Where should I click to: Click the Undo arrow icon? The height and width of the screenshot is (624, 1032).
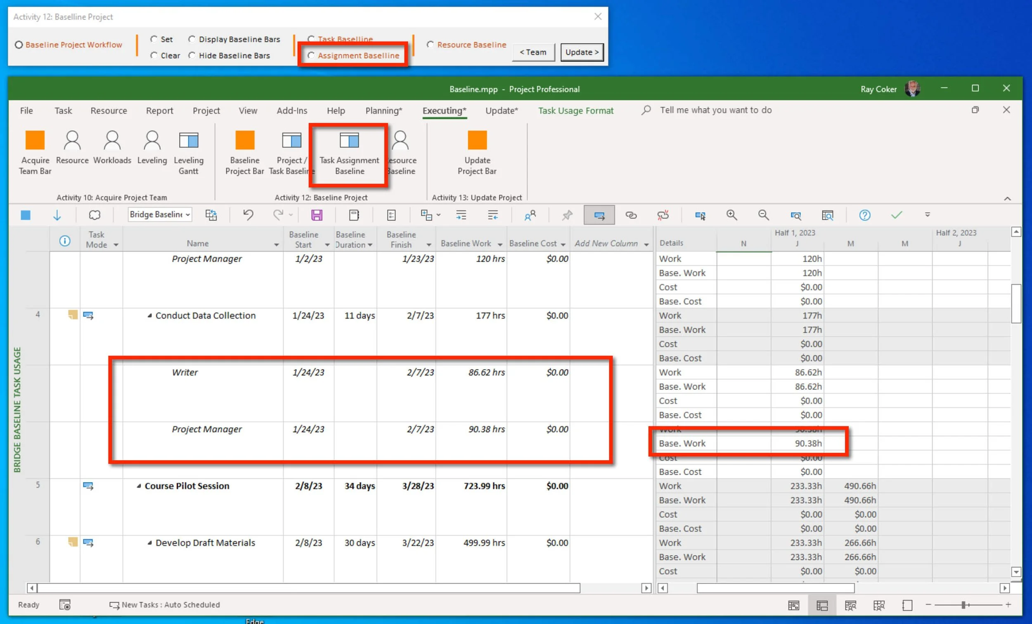(x=248, y=215)
